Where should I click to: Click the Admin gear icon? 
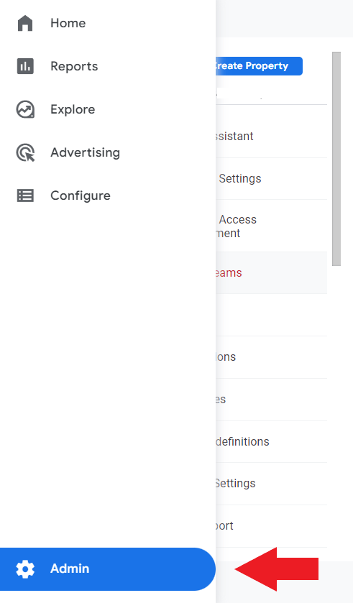point(25,569)
